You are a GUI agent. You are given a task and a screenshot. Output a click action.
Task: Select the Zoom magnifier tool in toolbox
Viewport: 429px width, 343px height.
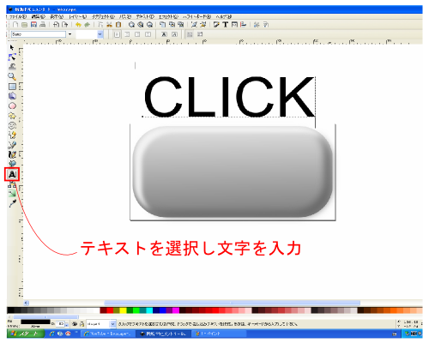(12, 76)
